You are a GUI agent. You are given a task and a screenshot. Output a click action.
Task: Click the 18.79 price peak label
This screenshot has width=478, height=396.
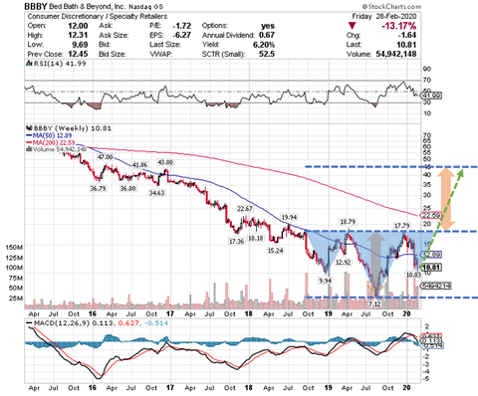click(347, 221)
